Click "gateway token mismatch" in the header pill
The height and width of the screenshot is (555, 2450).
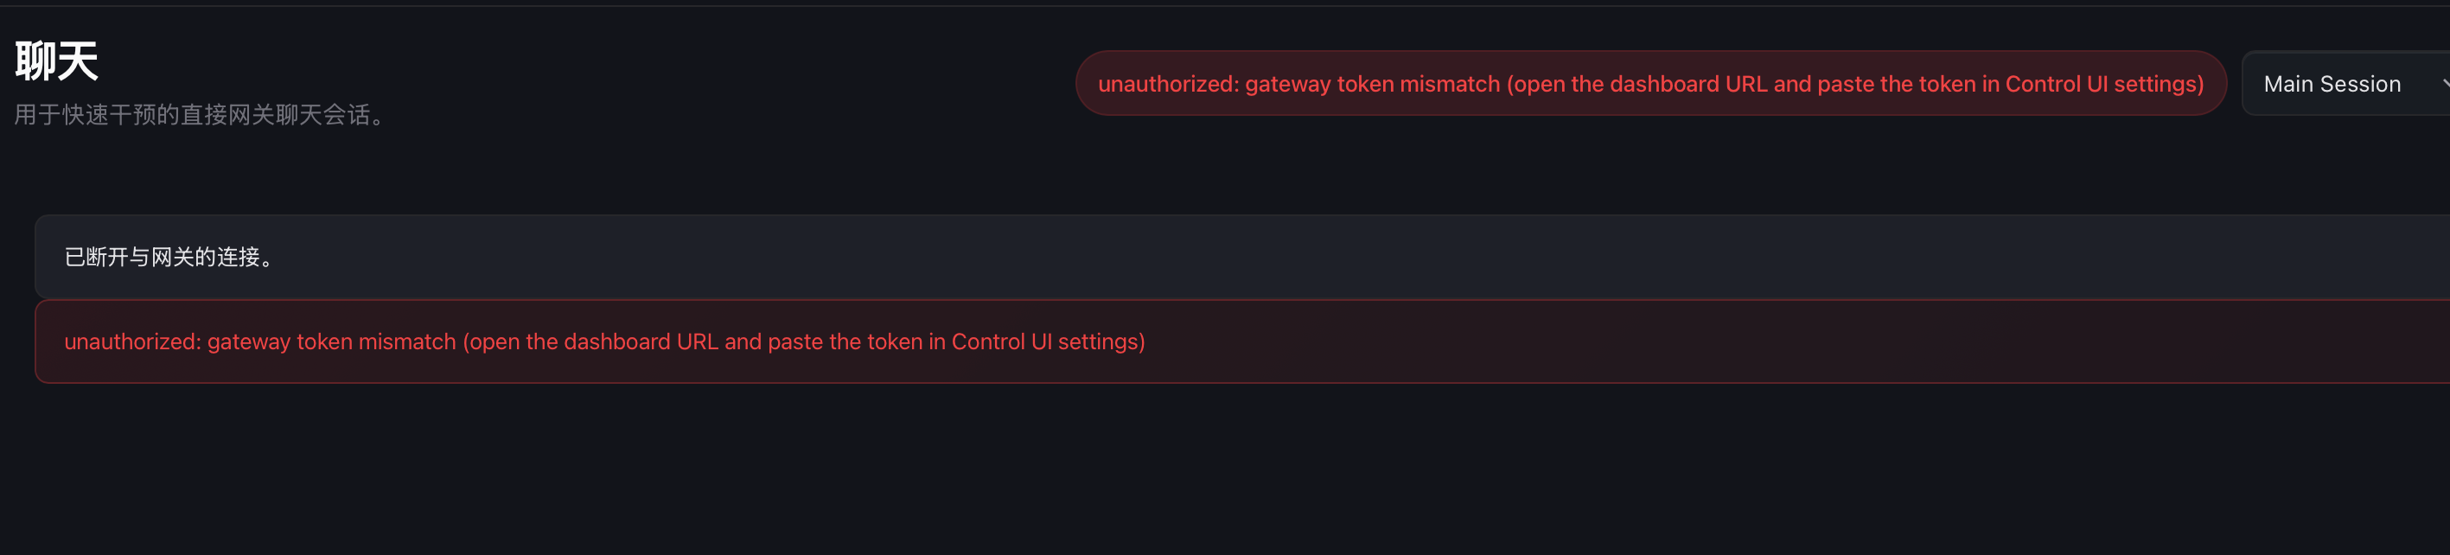pos(1371,84)
